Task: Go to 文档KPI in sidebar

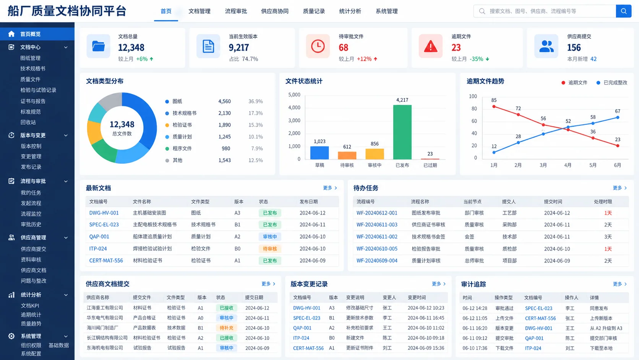Action: pos(30,306)
